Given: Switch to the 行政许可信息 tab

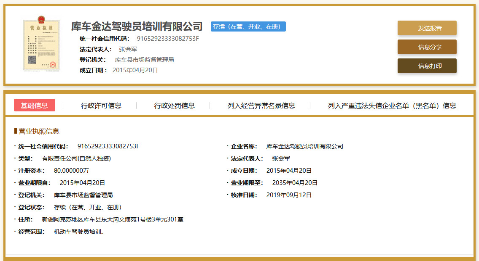Looking at the screenshot, I should tap(101, 105).
